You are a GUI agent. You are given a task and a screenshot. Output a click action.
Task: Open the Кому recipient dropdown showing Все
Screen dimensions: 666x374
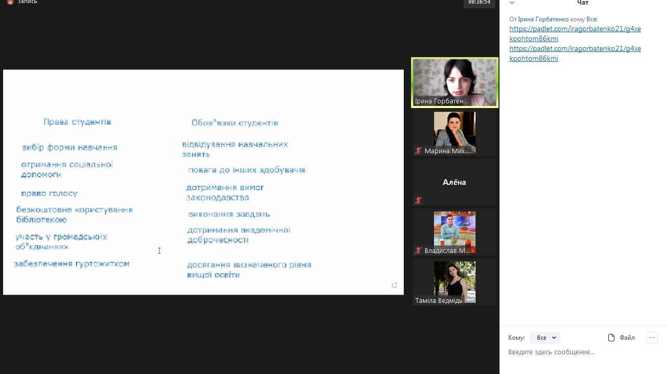click(545, 338)
